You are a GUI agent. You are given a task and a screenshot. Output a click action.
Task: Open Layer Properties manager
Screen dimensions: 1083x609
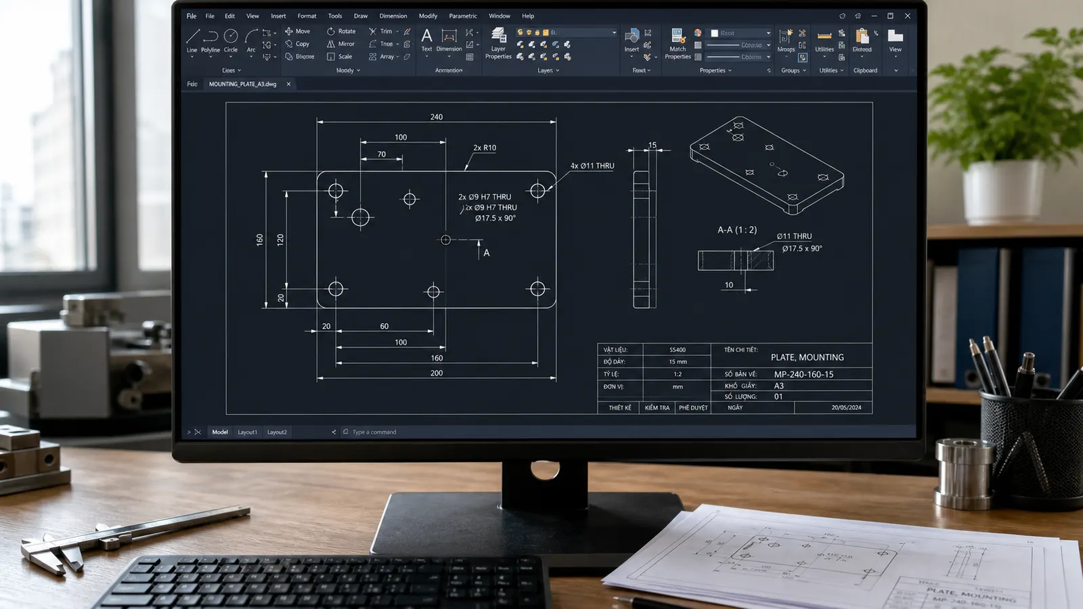click(498, 43)
